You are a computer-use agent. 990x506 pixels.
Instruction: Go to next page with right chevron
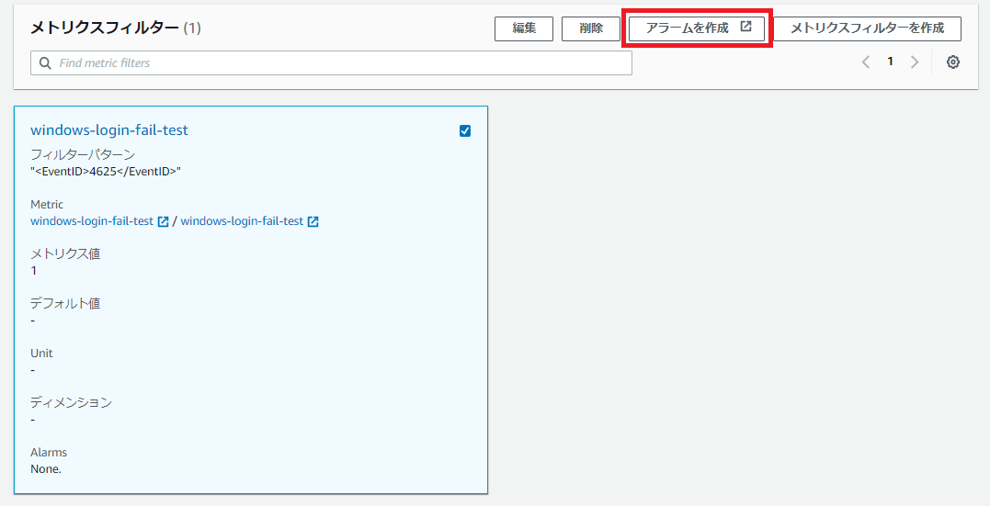click(915, 62)
